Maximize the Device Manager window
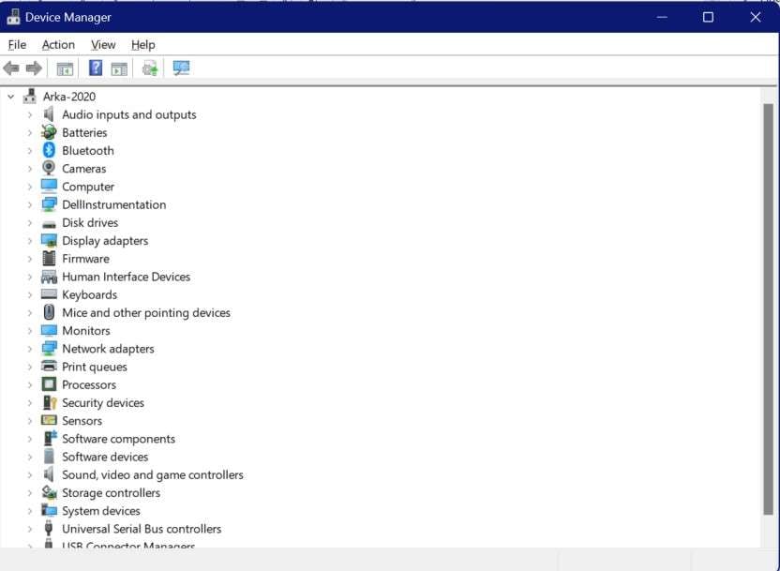Image resolution: width=780 pixels, height=571 pixels. 708,18
